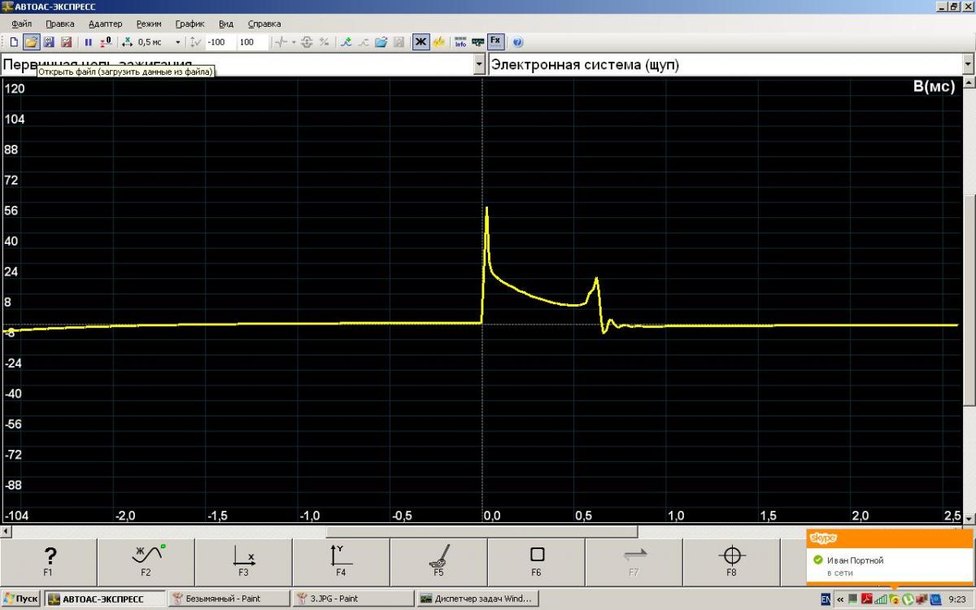Click the grayed waveform compare icon
The width and height of the screenshot is (976, 610).
[364, 41]
